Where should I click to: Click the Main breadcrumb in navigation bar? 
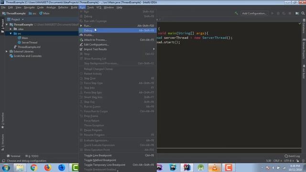[x=44, y=13]
